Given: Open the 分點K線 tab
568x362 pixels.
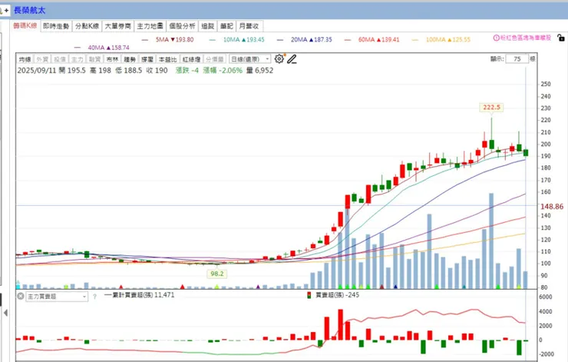Looking at the screenshot, I should tap(87, 26).
